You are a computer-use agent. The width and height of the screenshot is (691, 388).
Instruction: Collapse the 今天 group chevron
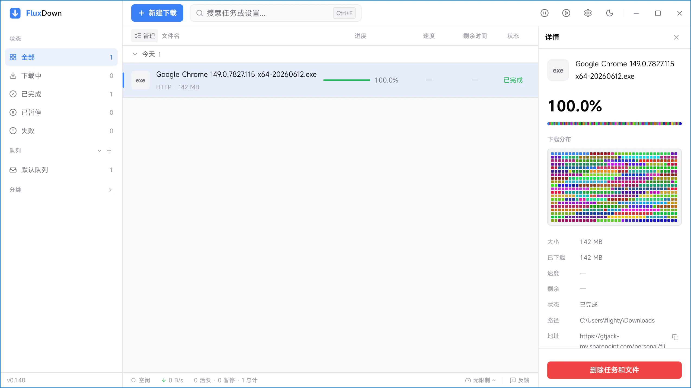(135, 54)
